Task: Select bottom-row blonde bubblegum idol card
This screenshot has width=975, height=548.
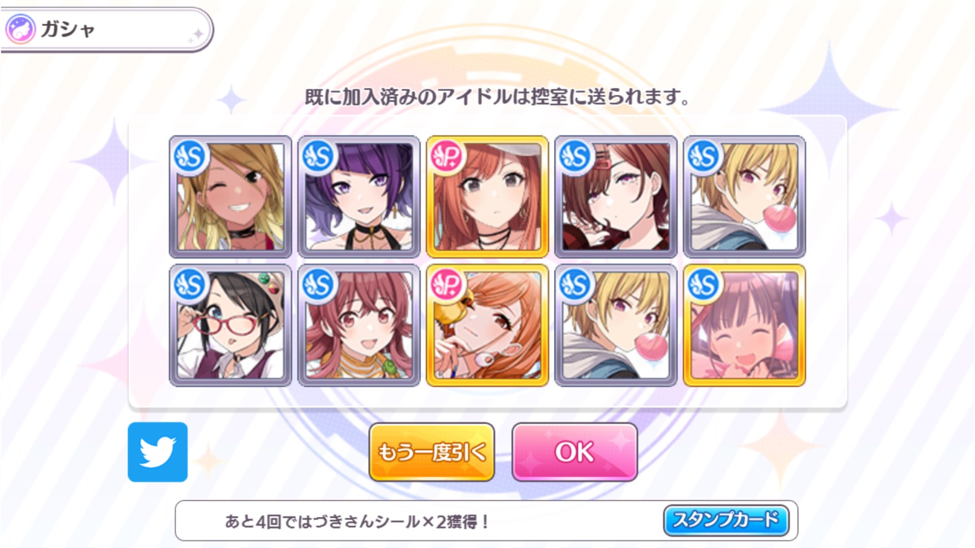Action: coord(616,325)
